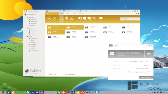Open Skype from the taskbar
Viewport: 168px width, 94px height.
click(28, 92)
